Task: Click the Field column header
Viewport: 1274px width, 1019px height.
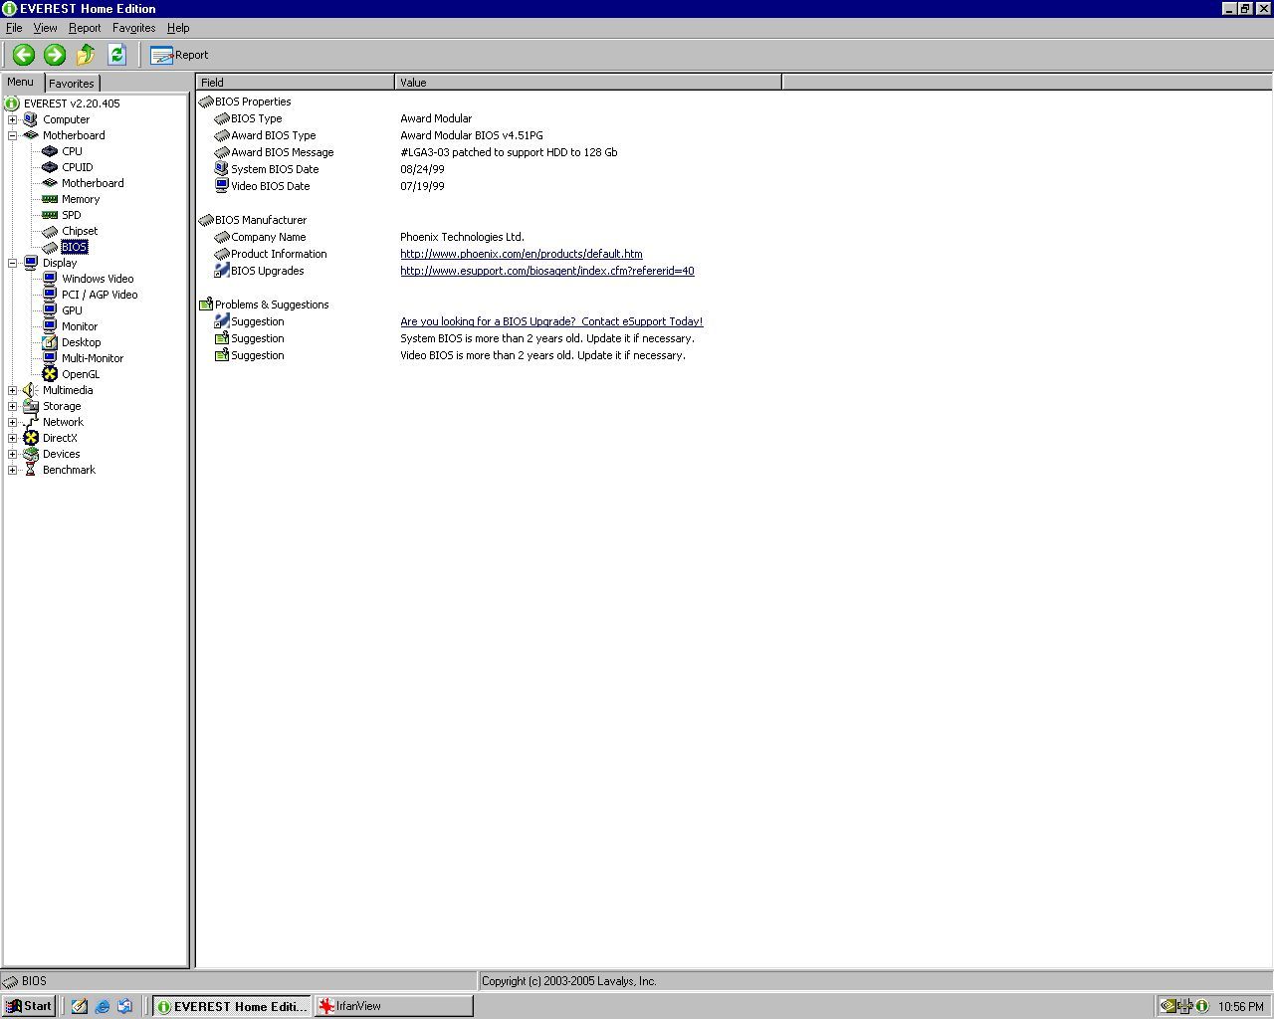Action: pos(296,83)
